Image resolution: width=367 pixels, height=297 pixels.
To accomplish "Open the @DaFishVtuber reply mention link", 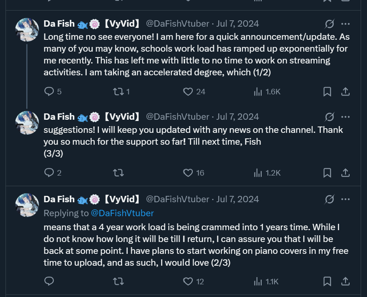I will [122, 213].
